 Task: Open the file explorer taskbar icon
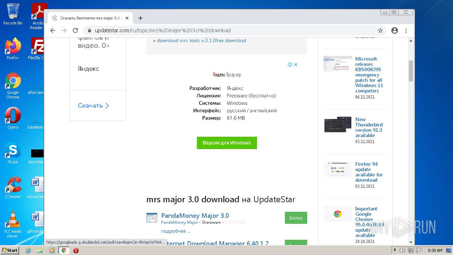(40, 250)
